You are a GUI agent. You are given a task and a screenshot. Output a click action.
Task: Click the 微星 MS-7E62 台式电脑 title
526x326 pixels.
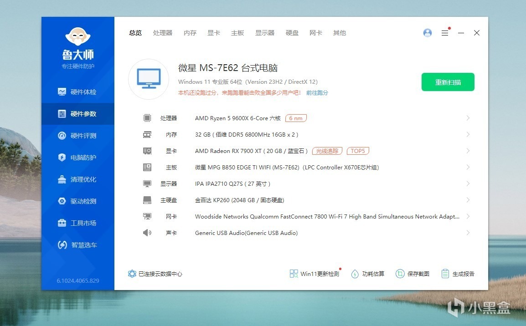click(x=228, y=68)
